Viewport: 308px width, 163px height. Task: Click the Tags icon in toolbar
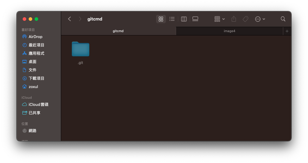tap(245, 19)
